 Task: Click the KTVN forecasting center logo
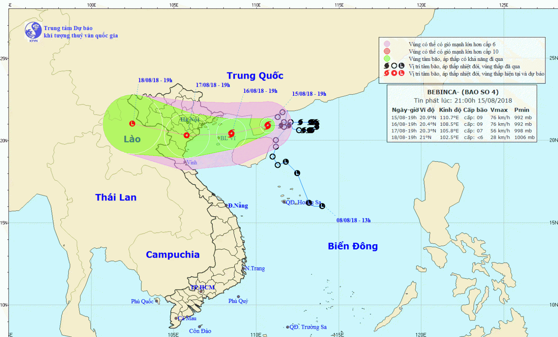tap(33, 31)
